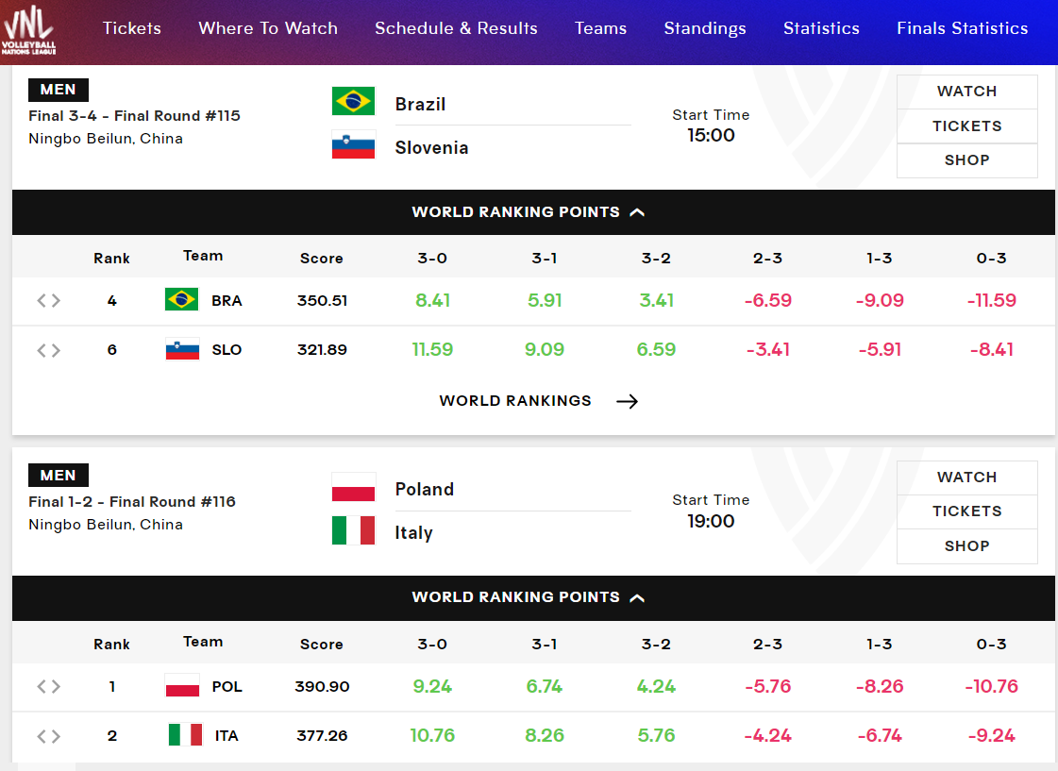The width and height of the screenshot is (1058, 771).
Task: Open the Schedule & Results menu
Action: (x=456, y=28)
